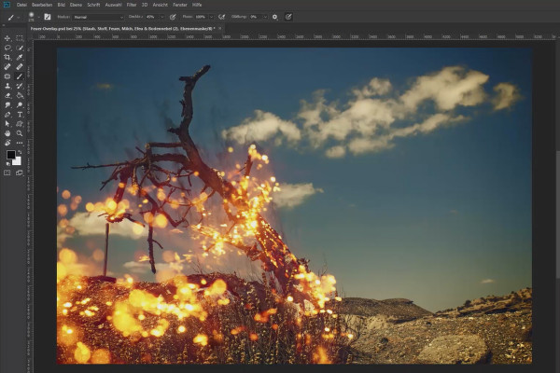Select the Zoom magnifier tool
The height and width of the screenshot is (373, 560).
tap(20, 133)
